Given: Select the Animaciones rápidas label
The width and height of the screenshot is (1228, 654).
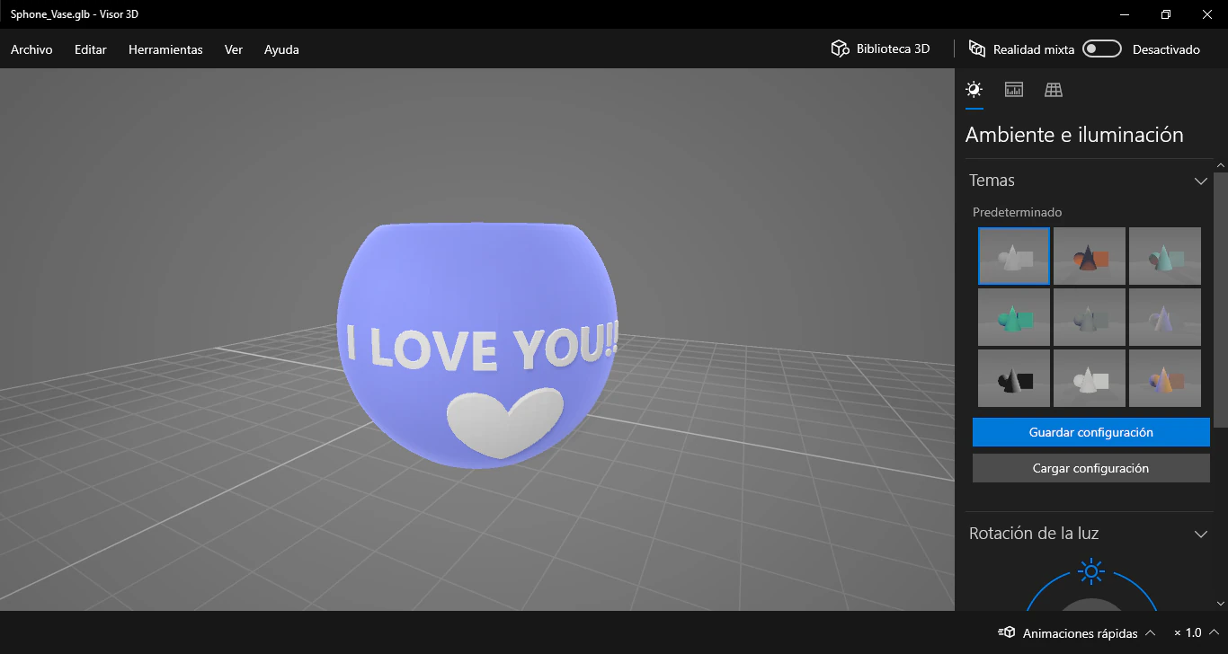Looking at the screenshot, I should (x=1081, y=633).
